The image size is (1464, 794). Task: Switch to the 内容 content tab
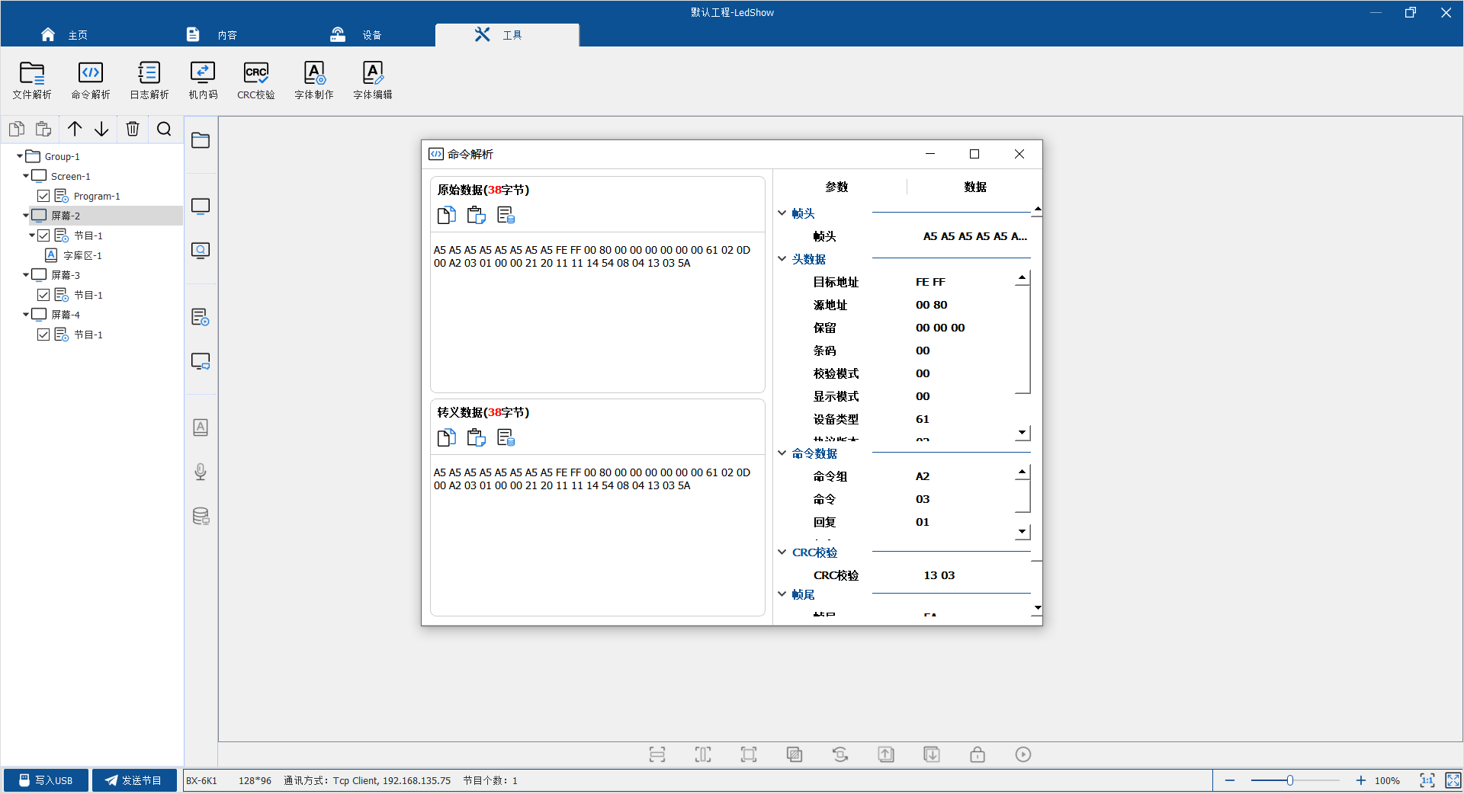click(x=212, y=35)
